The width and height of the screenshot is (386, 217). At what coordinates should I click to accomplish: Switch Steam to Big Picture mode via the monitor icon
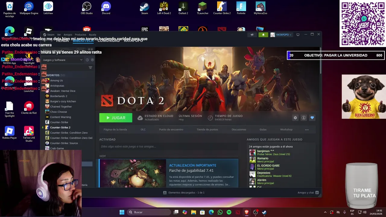298,35
